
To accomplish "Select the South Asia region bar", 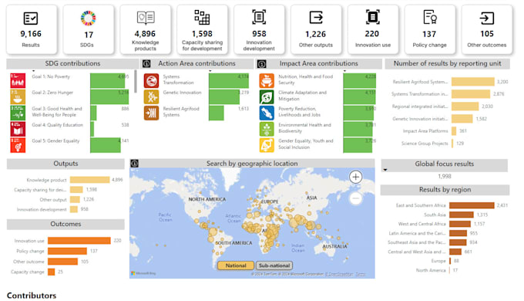I will pyautogui.click(x=461, y=215).
